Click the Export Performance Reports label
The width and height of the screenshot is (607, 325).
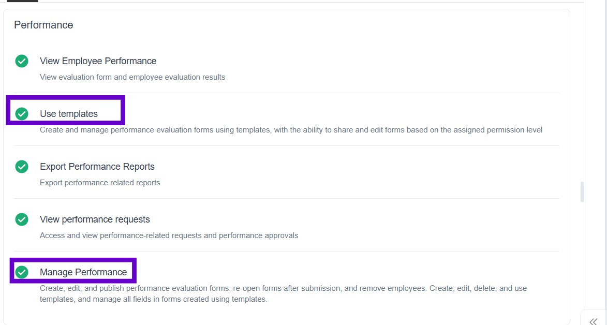point(97,167)
